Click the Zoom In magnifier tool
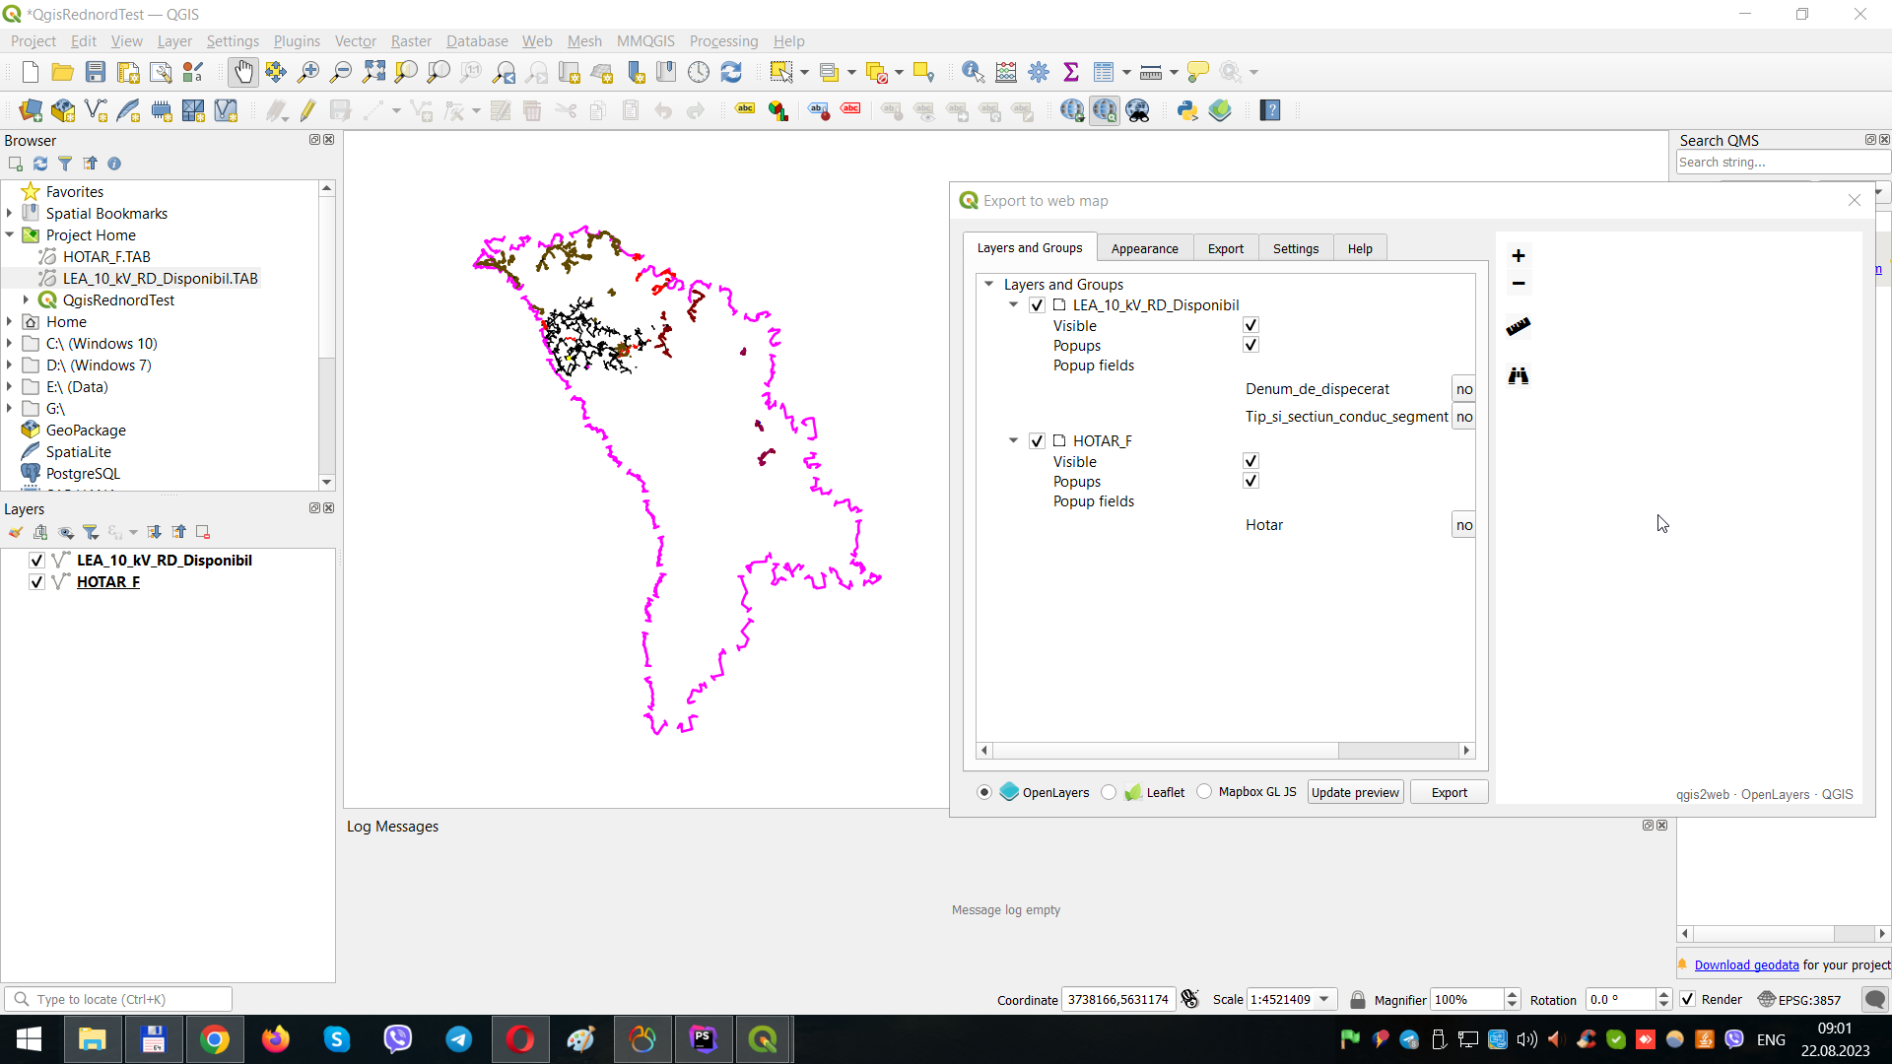Screen dimensions: 1892x1064 coord(308,72)
